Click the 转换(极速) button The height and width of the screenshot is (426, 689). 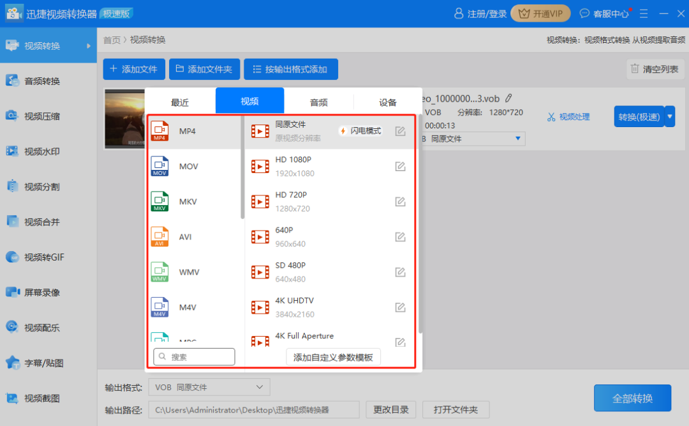tap(639, 117)
